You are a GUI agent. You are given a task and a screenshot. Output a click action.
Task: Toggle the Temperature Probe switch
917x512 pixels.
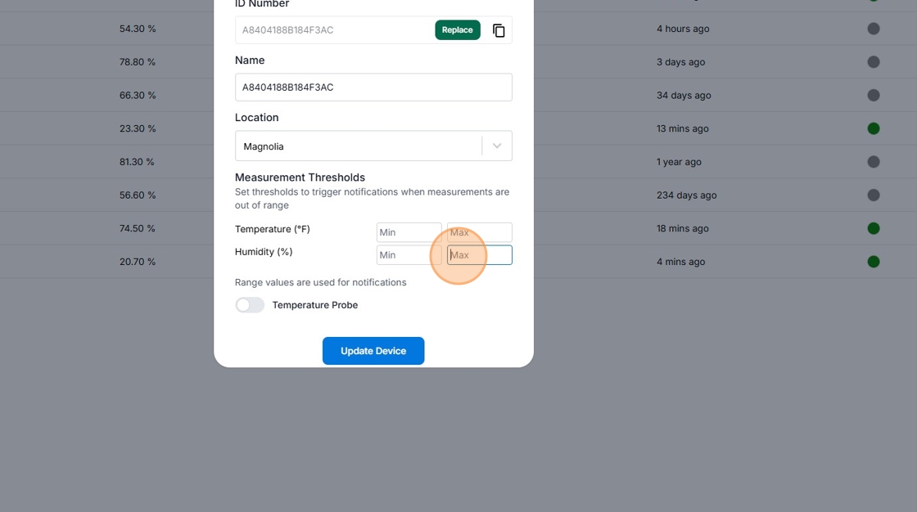250,305
